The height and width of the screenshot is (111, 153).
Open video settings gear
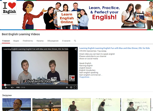pos(71,87)
